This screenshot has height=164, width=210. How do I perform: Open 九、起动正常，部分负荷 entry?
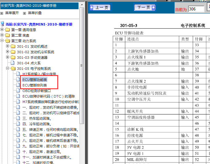50,146
